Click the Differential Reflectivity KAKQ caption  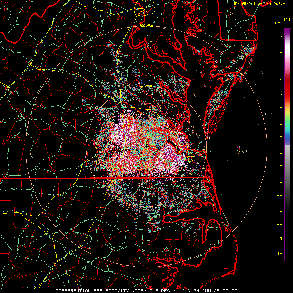(146, 291)
